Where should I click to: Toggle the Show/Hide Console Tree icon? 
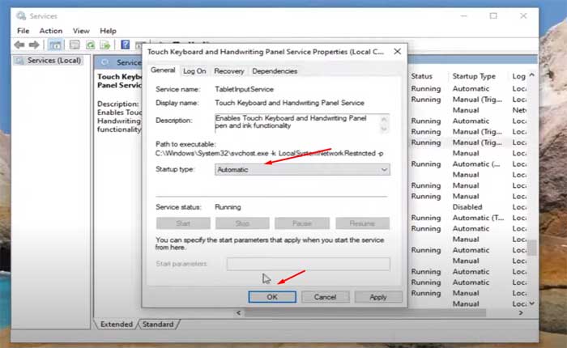[55, 45]
